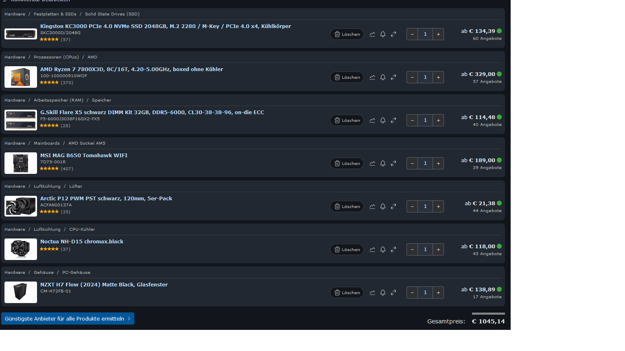Click the AMD Ryzen 7 7800X3D product thumbnail
625x351 pixels.
tap(21, 77)
